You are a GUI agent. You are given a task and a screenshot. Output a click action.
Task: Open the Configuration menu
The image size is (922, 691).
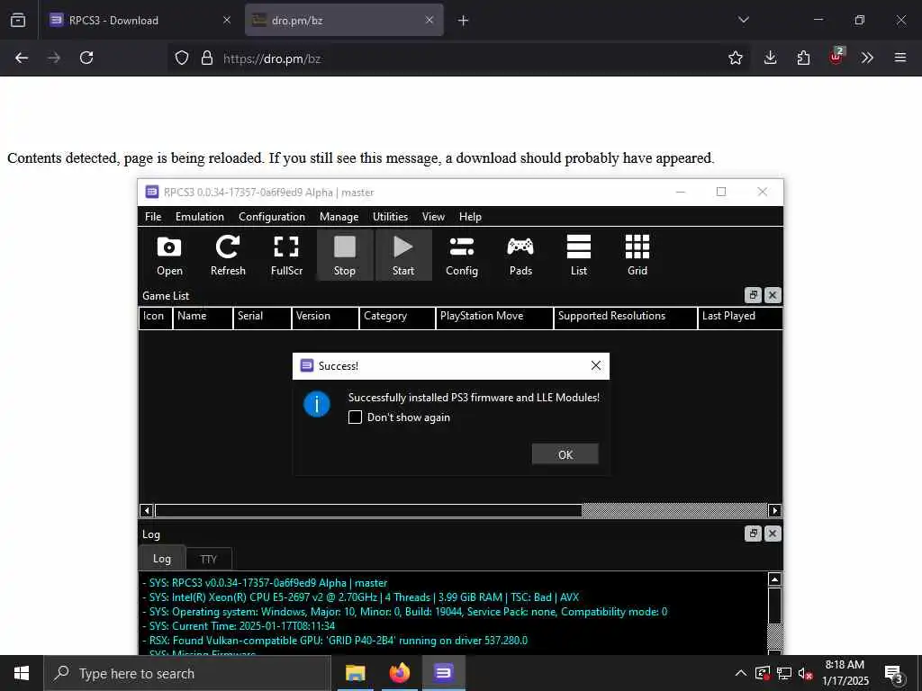coord(272,216)
